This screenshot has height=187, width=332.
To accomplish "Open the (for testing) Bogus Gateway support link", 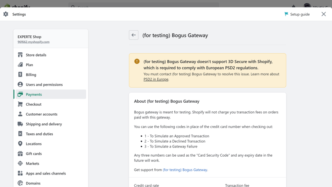I will 185,170.
